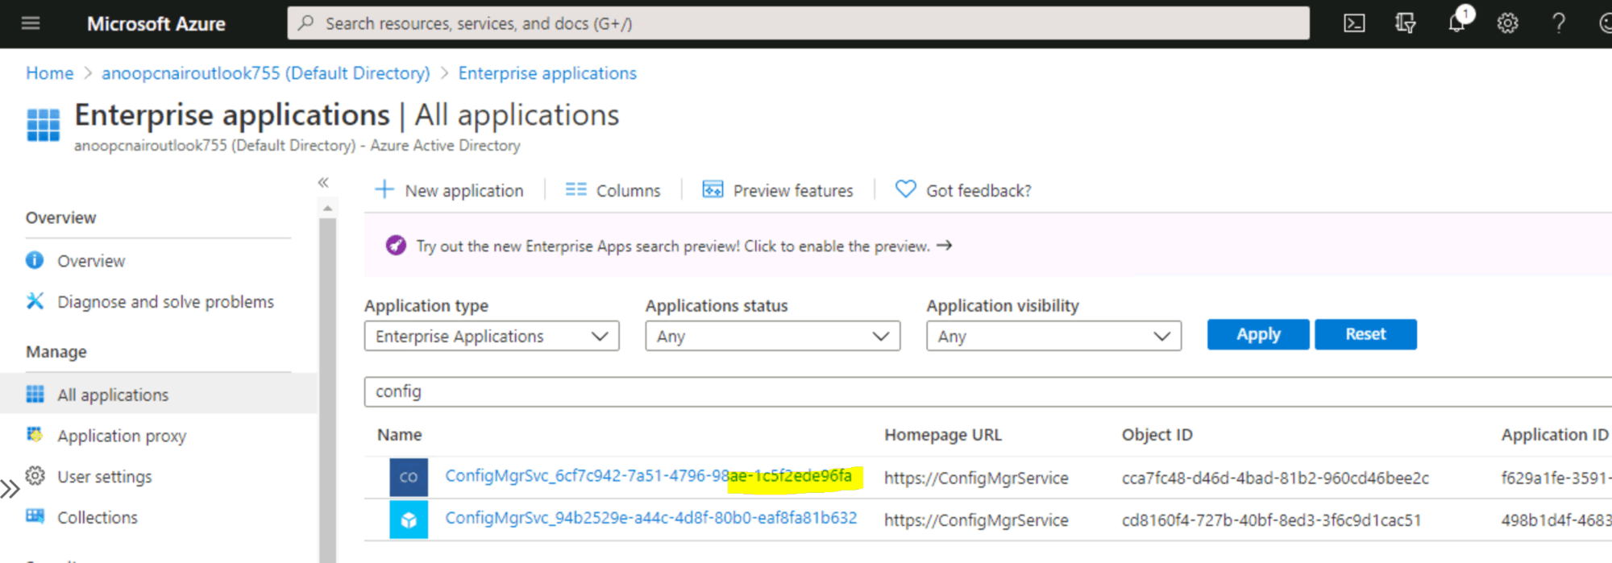Screen dimensions: 1612x563
Task: Click the Microsoft Azure logo text
Action: point(156,24)
